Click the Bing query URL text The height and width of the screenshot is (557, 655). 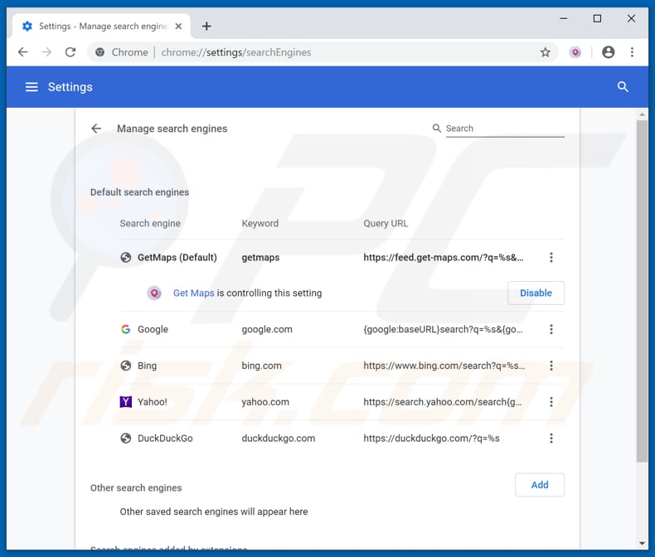tap(444, 366)
